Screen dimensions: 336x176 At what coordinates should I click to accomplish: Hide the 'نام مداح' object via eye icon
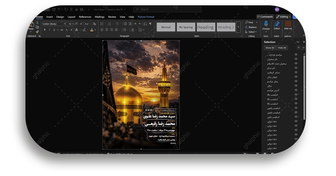tap(296, 68)
